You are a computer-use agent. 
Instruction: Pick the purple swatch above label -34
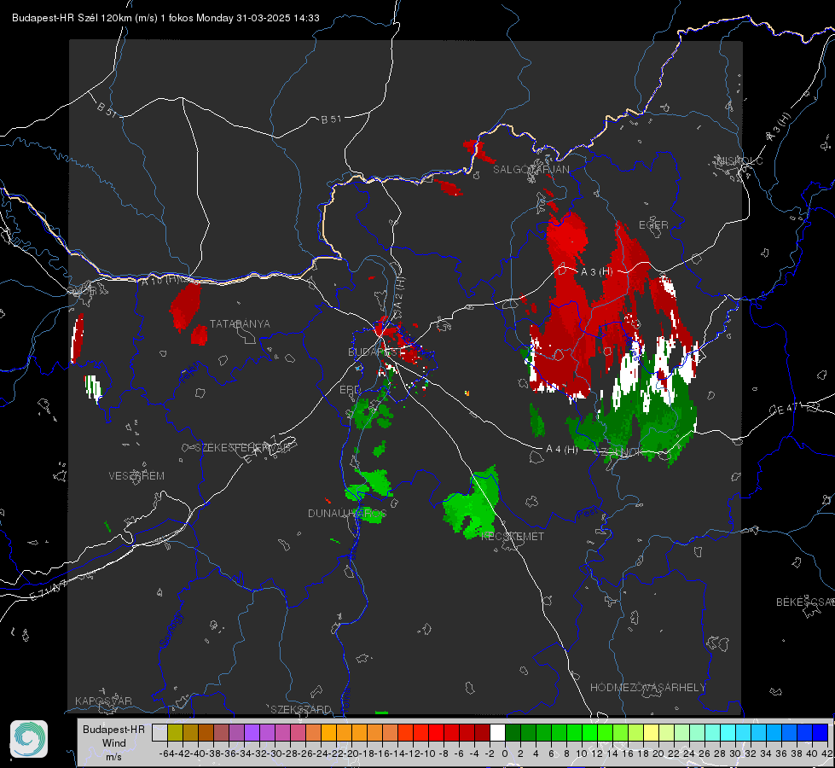click(x=252, y=732)
